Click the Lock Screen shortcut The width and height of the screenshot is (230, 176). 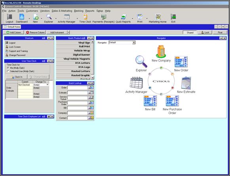pyautogui.click(x=13, y=47)
